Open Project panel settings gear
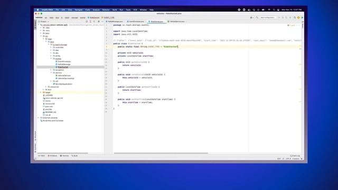Screen dimensions: 338x190 (99, 22)
